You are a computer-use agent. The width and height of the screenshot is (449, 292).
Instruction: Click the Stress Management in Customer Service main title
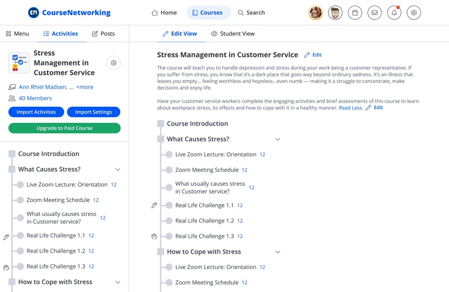(227, 55)
